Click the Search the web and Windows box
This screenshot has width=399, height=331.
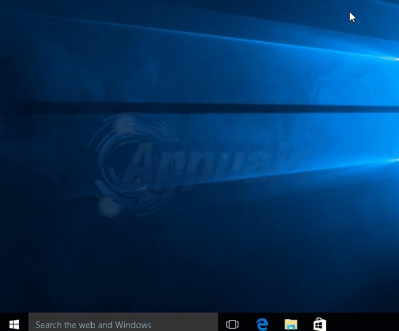(x=123, y=322)
